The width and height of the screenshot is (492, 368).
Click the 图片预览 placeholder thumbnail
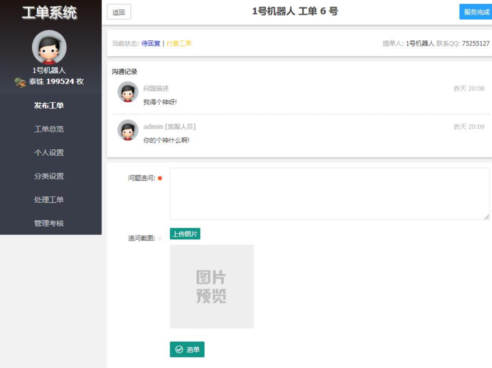(212, 286)
